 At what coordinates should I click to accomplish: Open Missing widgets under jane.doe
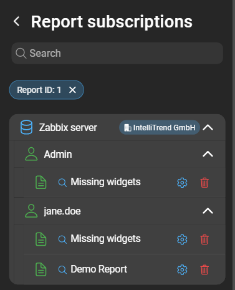tap(105, 239)
